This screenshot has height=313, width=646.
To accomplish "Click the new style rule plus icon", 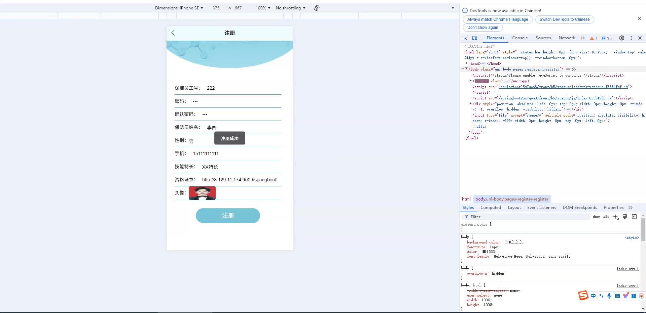I will coord(616,217).
